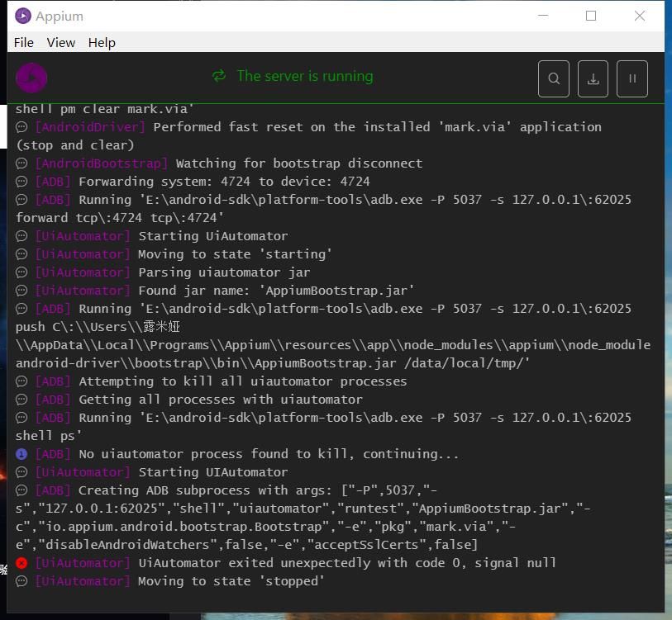
Task: Click the "Attempting to kill all uiautomator" log line
Action: 242,381
